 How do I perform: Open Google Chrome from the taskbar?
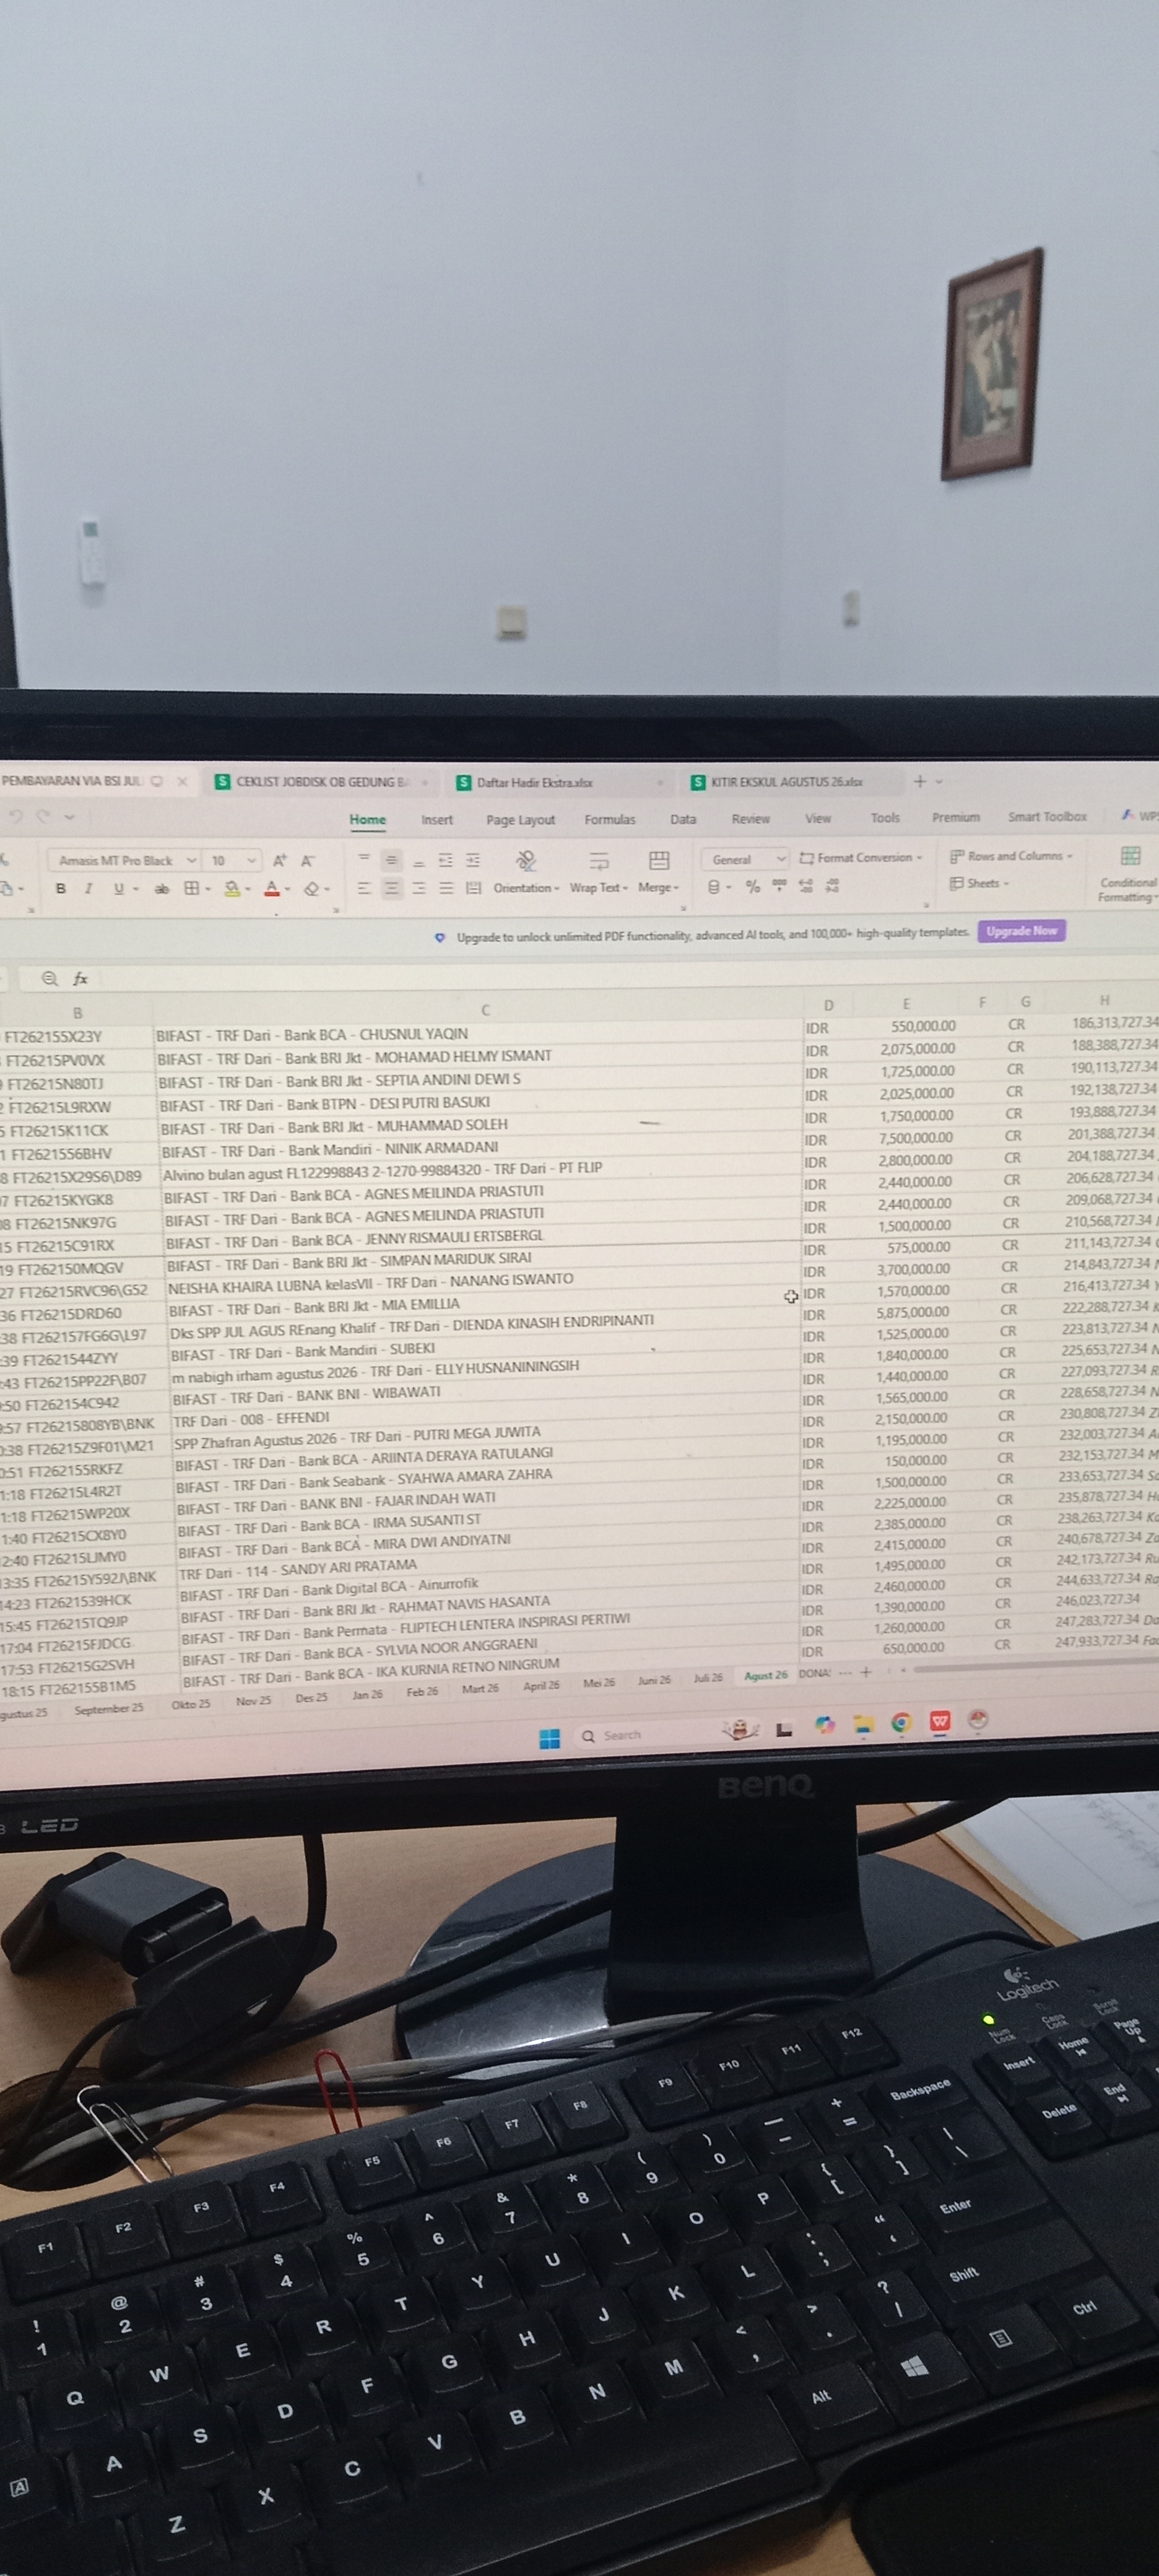pos(901,1722)
